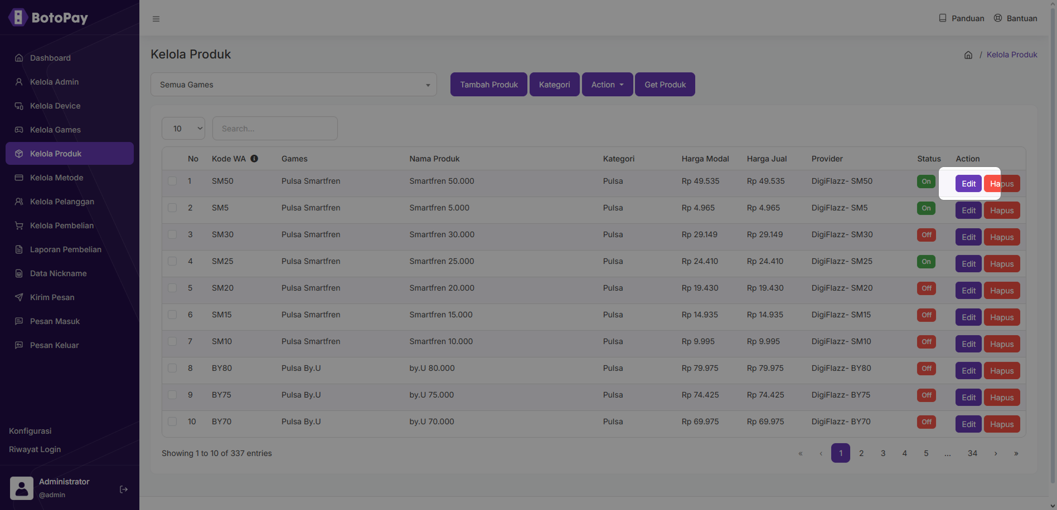
Task: Click the Kategori button
Action: pyautogui.click(x=554, y=85)
